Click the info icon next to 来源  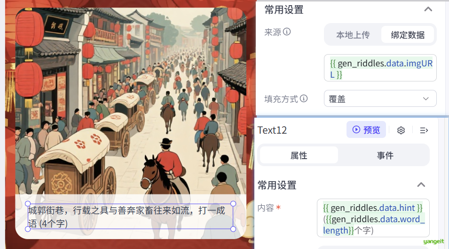click(x=287, y=32)
